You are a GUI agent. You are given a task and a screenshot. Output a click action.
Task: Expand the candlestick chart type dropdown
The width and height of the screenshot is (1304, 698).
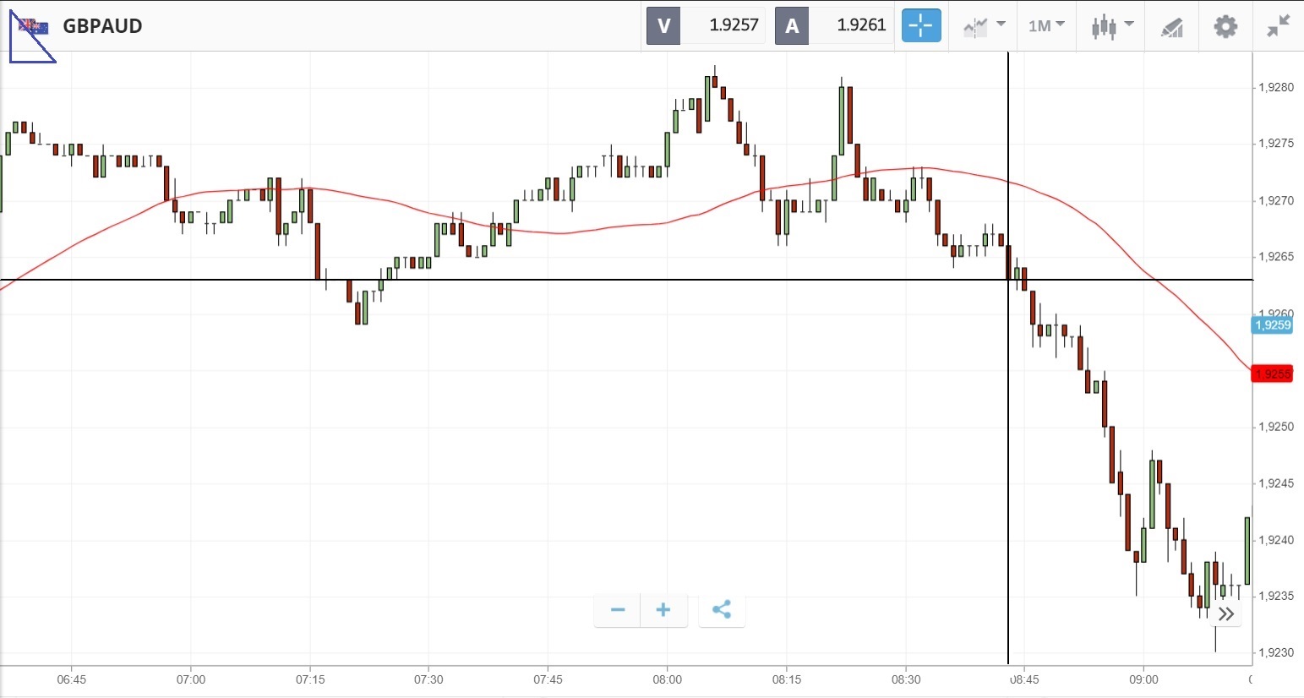coord(1110,26)
